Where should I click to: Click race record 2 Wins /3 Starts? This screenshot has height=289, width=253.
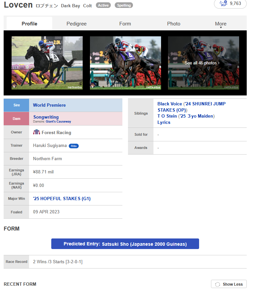coord(58,262)
